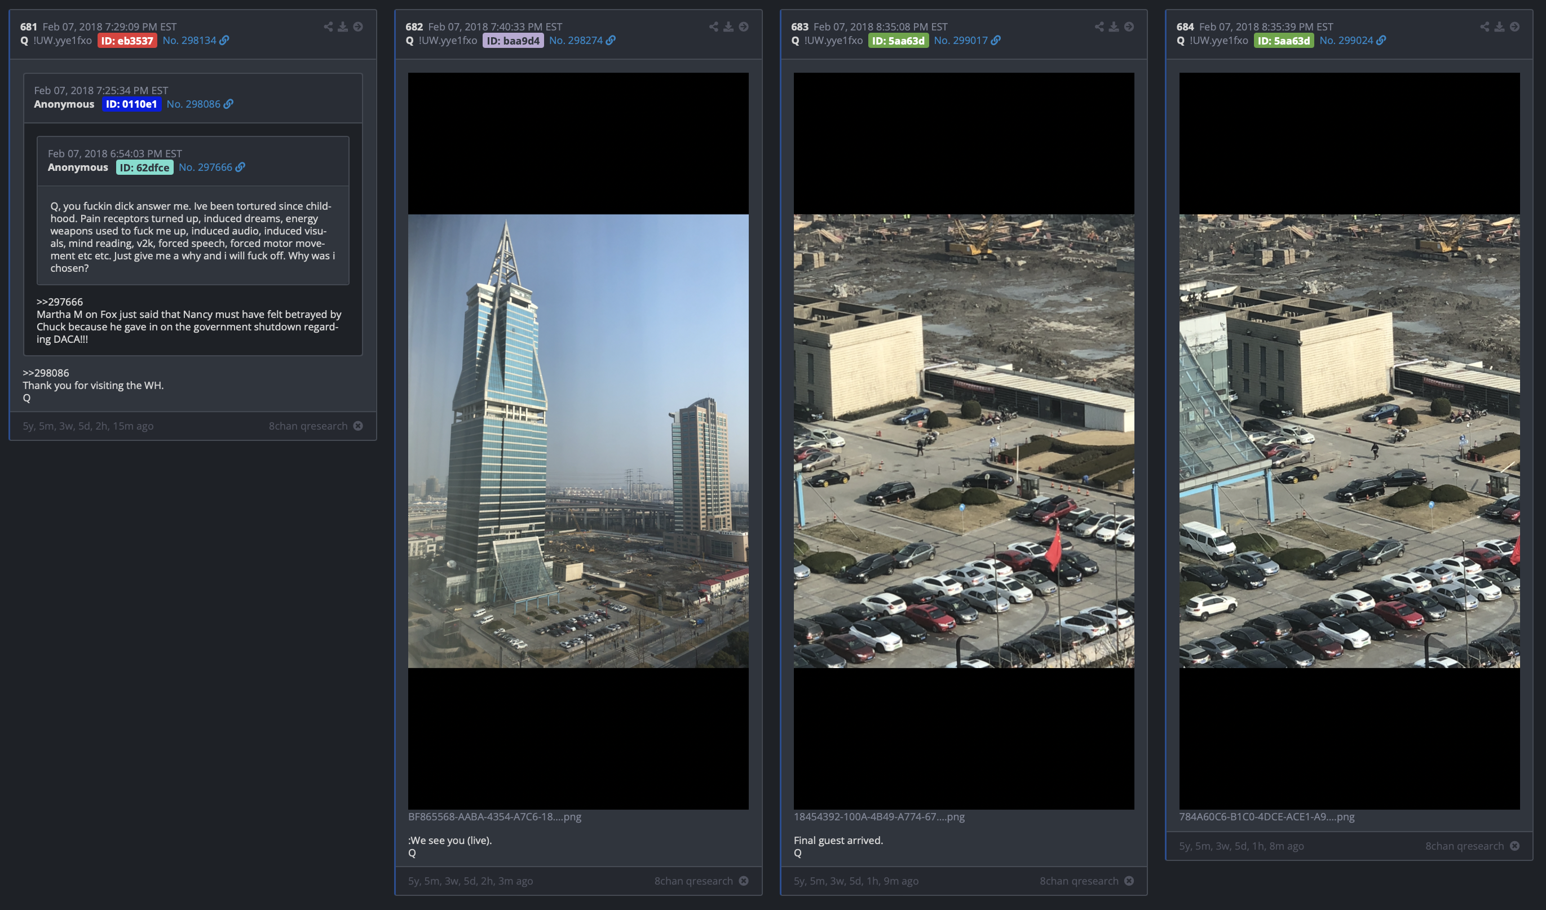Viewport: 1546px width, 910px height.
Task: Click the chain-link icon beside No. 298086
Action: tap(228, 104)
